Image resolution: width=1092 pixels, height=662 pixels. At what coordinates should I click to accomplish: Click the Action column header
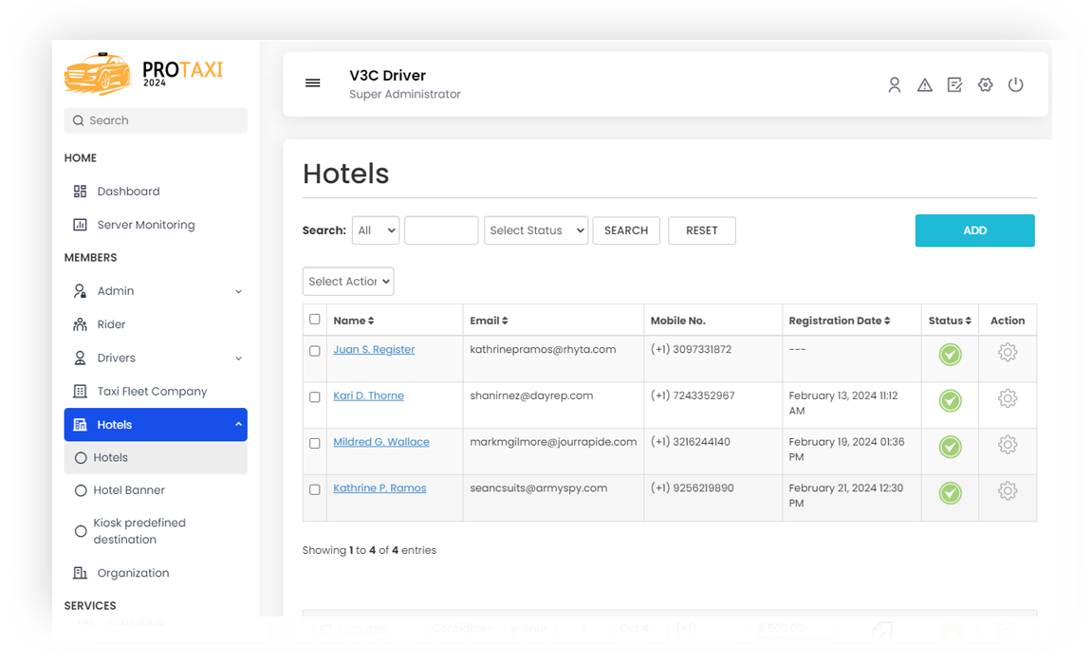point(1007,321)
